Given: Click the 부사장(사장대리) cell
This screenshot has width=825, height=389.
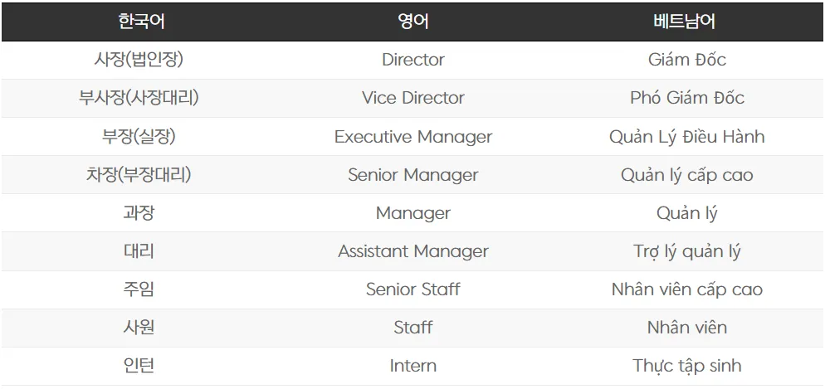Looking at the screenshot, I should [x=138, y=98].
